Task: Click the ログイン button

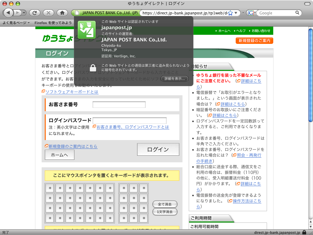Action: coord(158,149)
